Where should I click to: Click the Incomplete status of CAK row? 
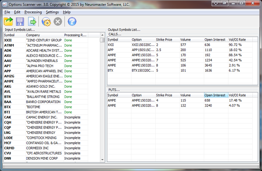[72, 117]
